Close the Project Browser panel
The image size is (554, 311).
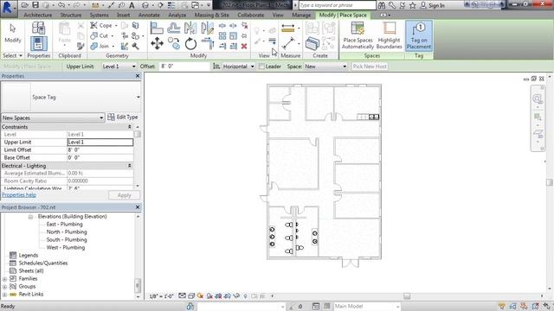click(x=138, y=207)
